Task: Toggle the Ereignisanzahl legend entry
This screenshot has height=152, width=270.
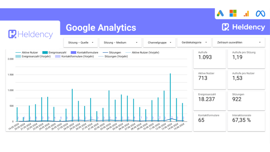Action: pos(54,52)
